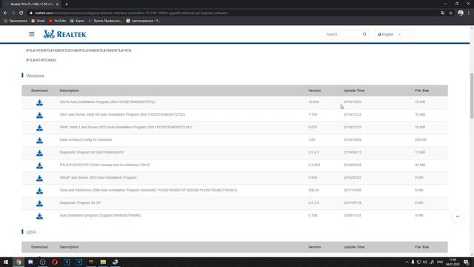Reload the Realtek page
This screenshot has height=267, width=474.
pyautogui.click(x=21, y=13)
